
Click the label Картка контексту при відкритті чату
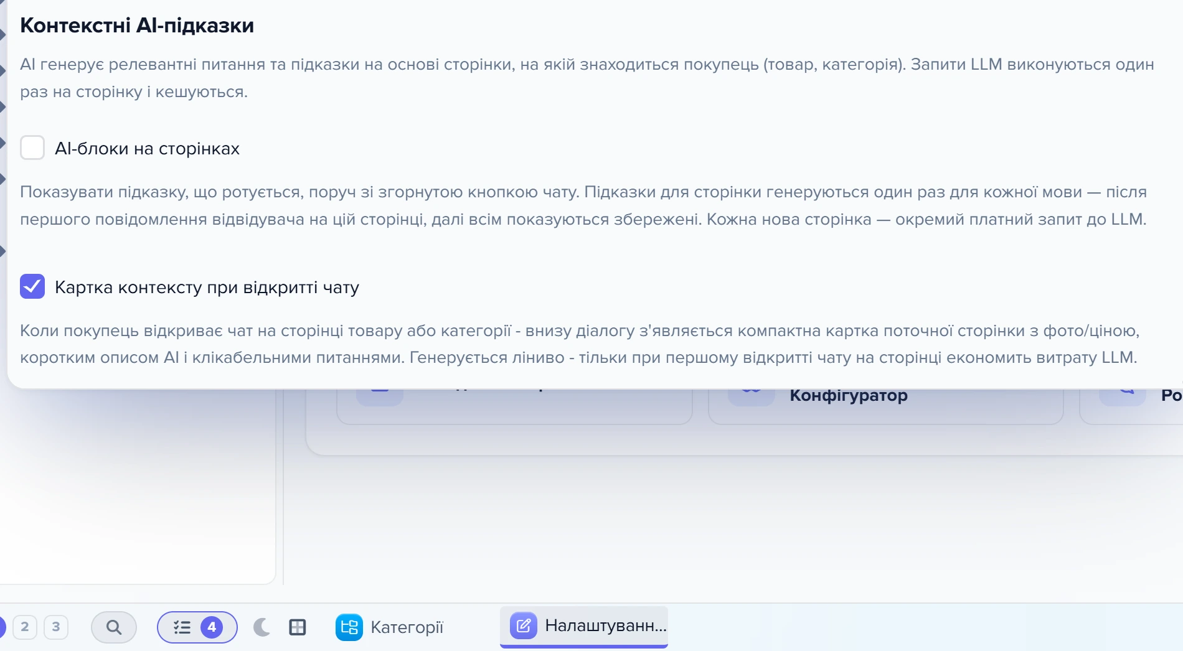[x=207, y=288]
